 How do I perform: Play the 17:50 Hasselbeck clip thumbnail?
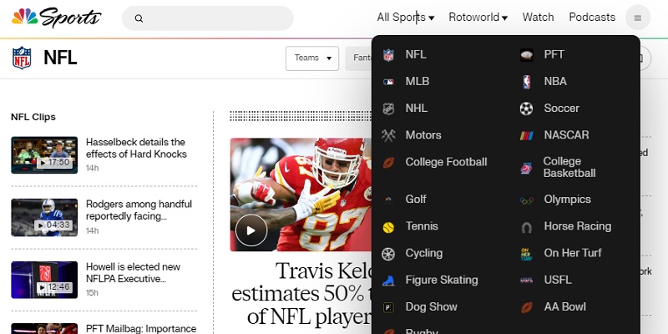44,155
